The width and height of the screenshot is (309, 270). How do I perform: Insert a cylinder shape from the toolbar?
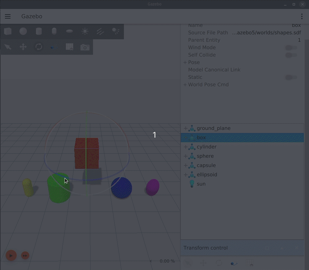pyautogui.click(x=39, y=31)
